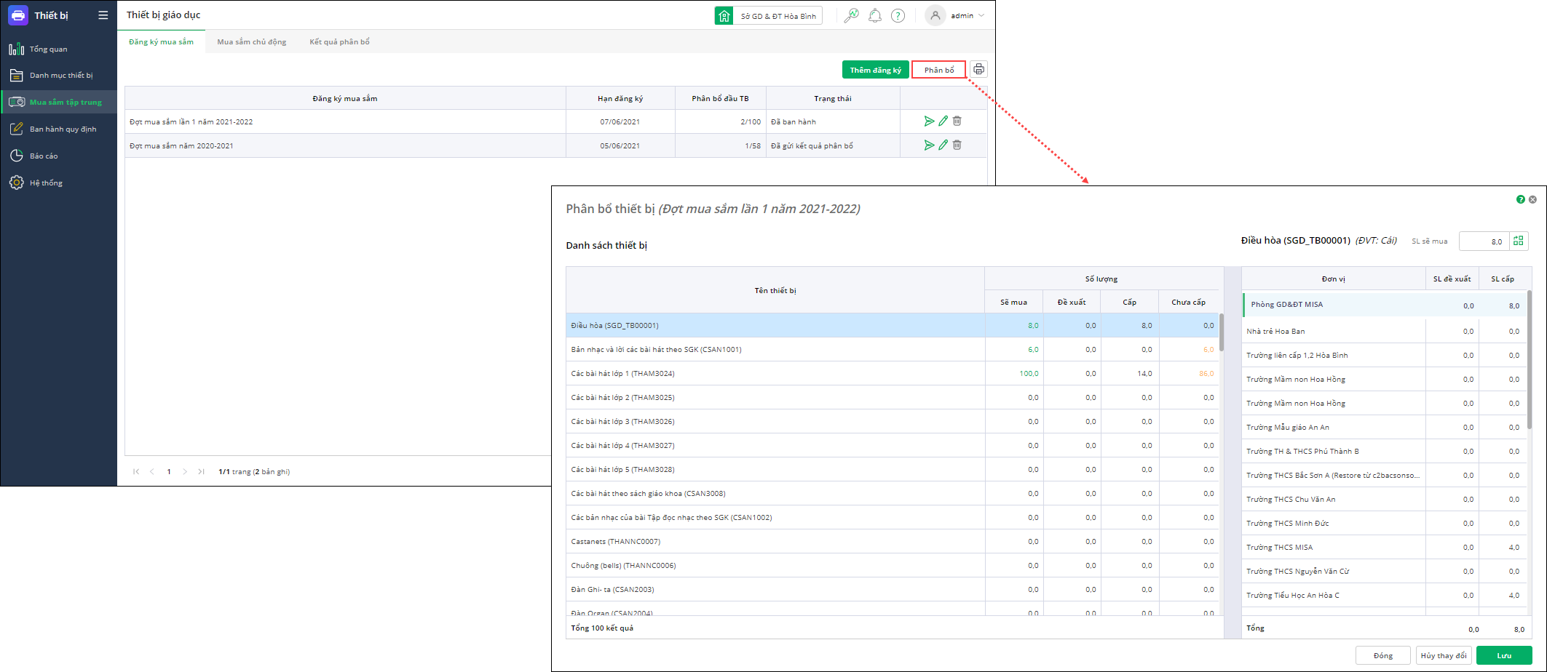Click the Phân bổ button
The image size is (1547, 672).
pos(939,70)
